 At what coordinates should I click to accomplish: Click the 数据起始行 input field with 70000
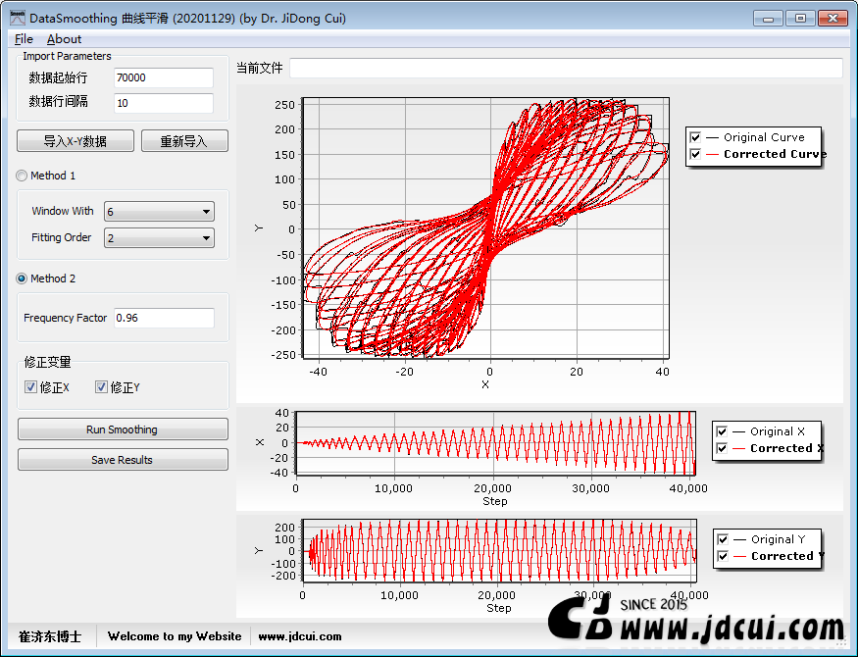164,77
